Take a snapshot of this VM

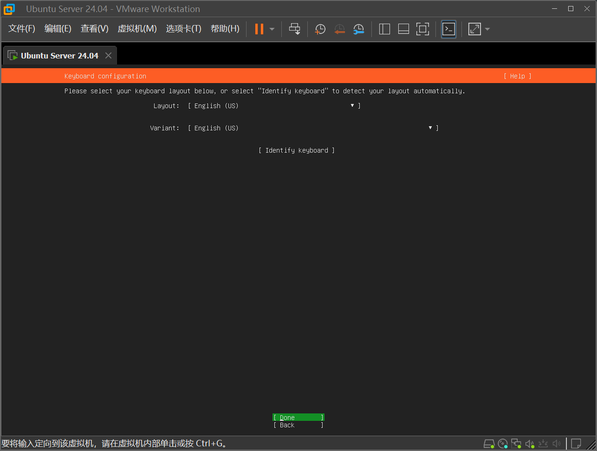click(320, 29)
